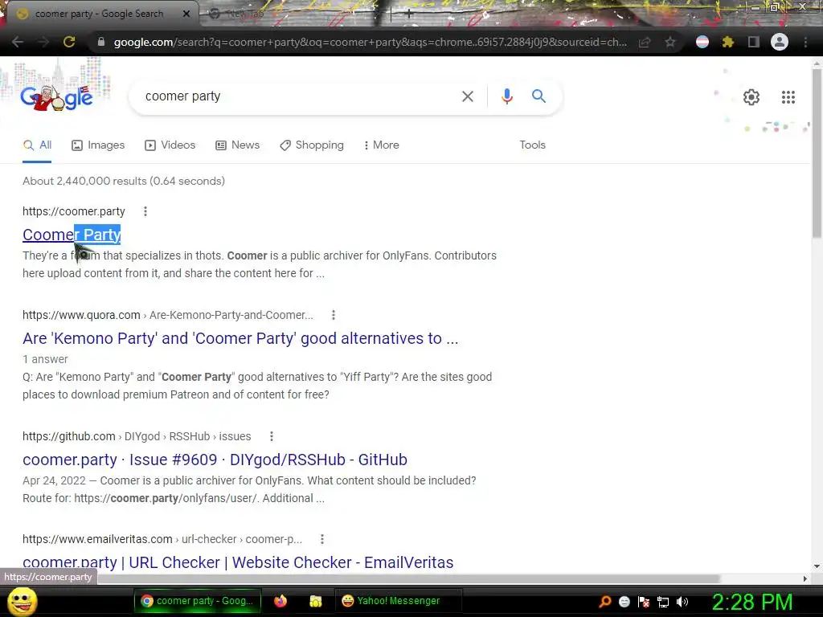
Task: Switch to the News tab
Action: (x=238, y=145)
